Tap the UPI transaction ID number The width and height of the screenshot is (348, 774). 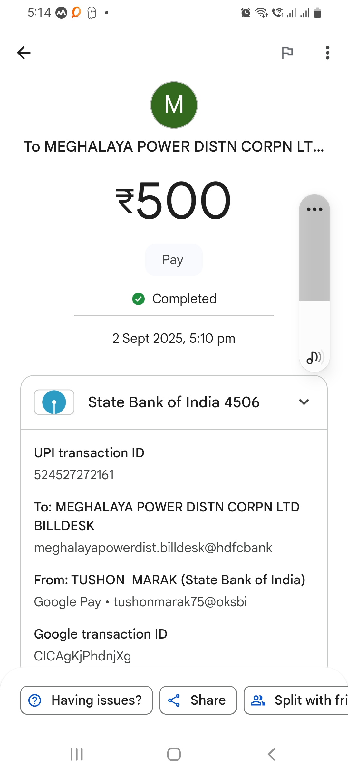(74, 475)
